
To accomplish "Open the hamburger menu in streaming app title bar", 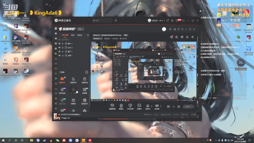I will point(182,29).
